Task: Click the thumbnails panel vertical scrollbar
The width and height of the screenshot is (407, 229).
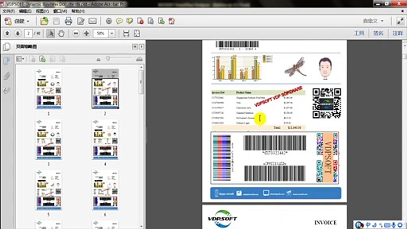Action: click(141, 82)
